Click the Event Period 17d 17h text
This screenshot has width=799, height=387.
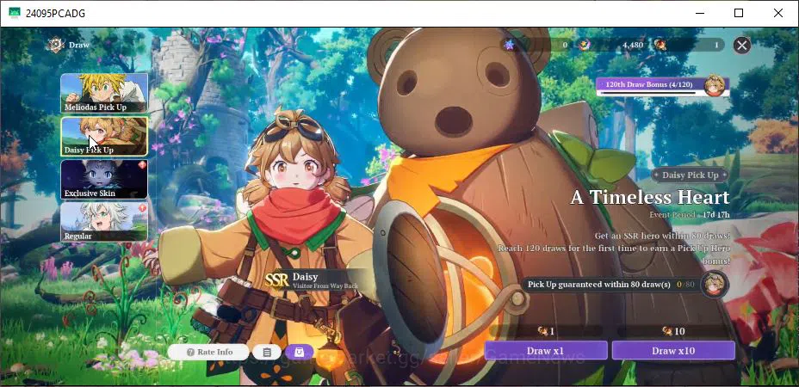[690, 215]
